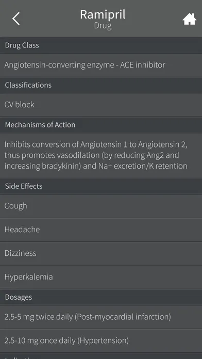
Task: Go to home via house icon
Action: click(x=189, y=19)
